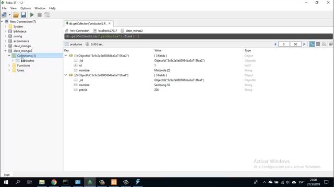The width and height of the screenshot is (334, 187).
Task: Select the id field with value 1
Action: 80,65
